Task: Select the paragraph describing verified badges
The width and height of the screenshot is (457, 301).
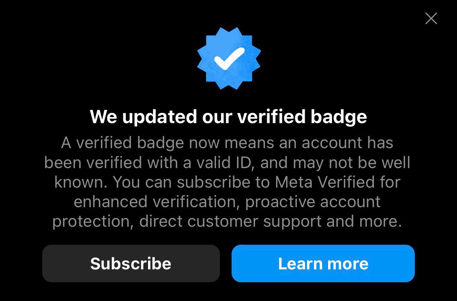Action: point(228,182)
